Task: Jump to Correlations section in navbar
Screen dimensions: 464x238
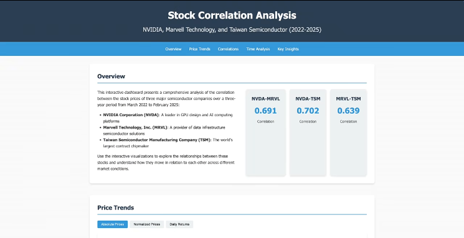Action: [228, 49]
